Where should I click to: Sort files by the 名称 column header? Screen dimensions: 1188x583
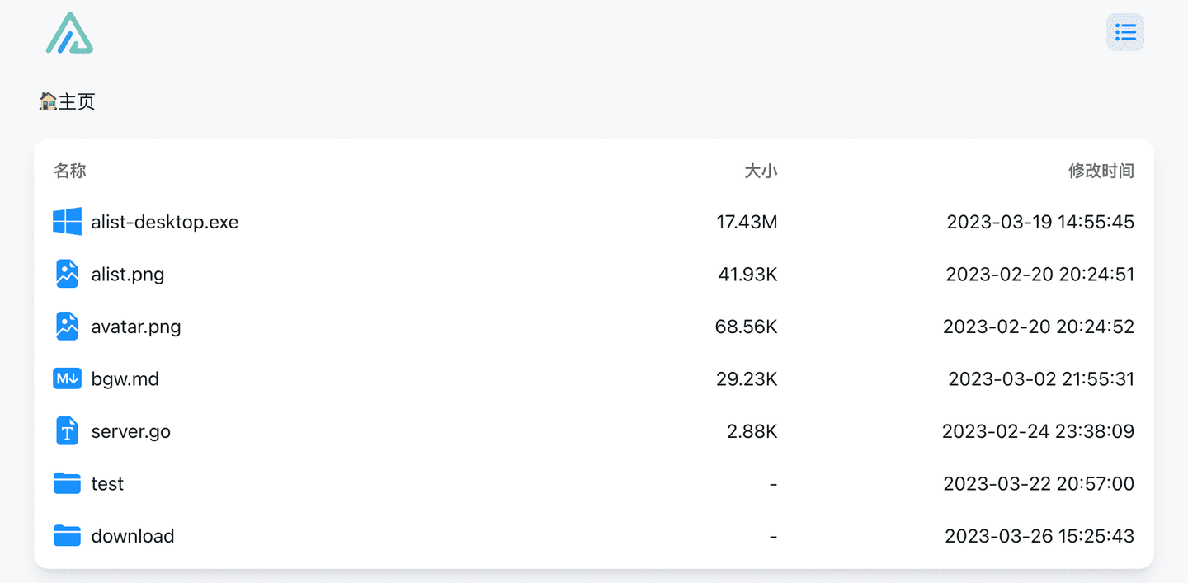click(70, 171)
